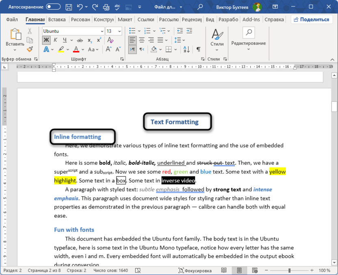Apply yellow text highlight color
Screen dimensions: 338x275
tap(61, 49)
